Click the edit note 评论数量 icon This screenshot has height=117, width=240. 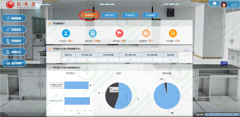click(x=173, y=33)
